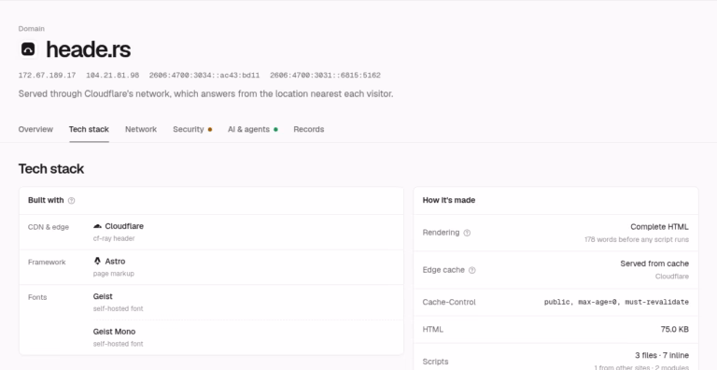Click the Built with card title
Image resolution: width=717 pixels, height=370 pixels.
[x=46, y=200]
